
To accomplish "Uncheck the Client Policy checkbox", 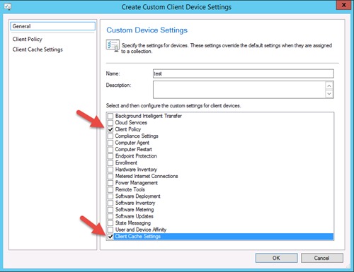I will click(110, 129).
